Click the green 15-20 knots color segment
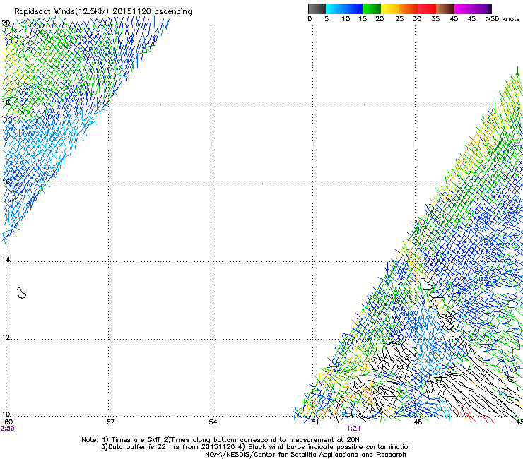The image size is (523, 459). pos(372,8)
